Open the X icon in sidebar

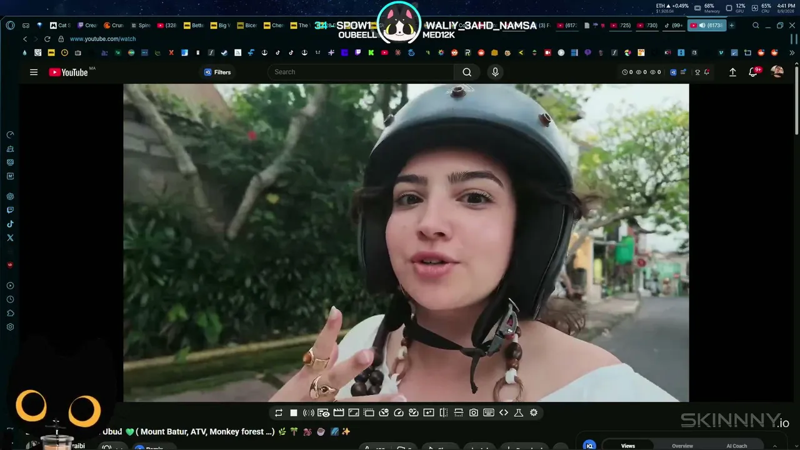(10, 237)
